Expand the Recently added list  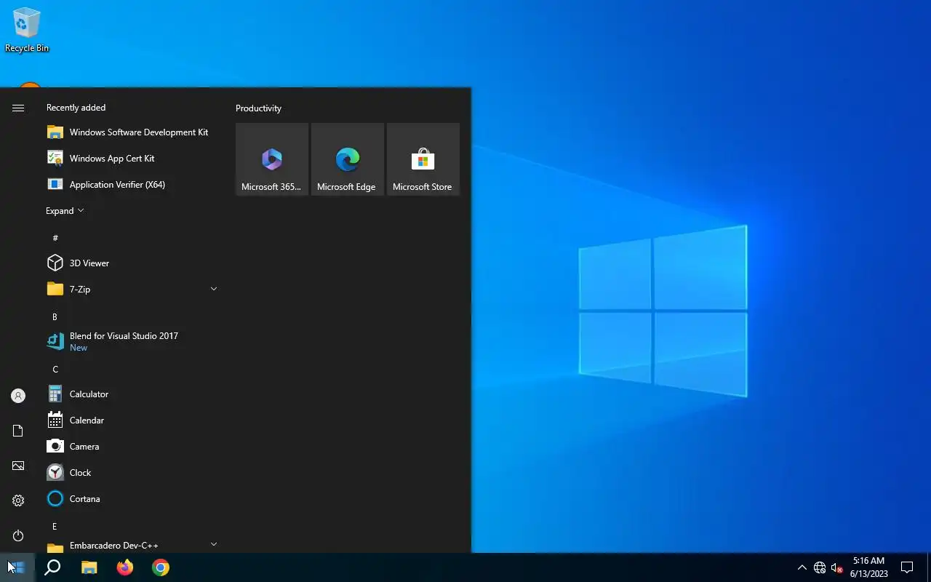click(x=65, y=211)
